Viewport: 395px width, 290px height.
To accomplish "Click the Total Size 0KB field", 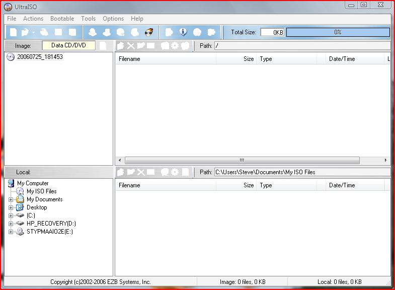I will click(x=272, y=32).
